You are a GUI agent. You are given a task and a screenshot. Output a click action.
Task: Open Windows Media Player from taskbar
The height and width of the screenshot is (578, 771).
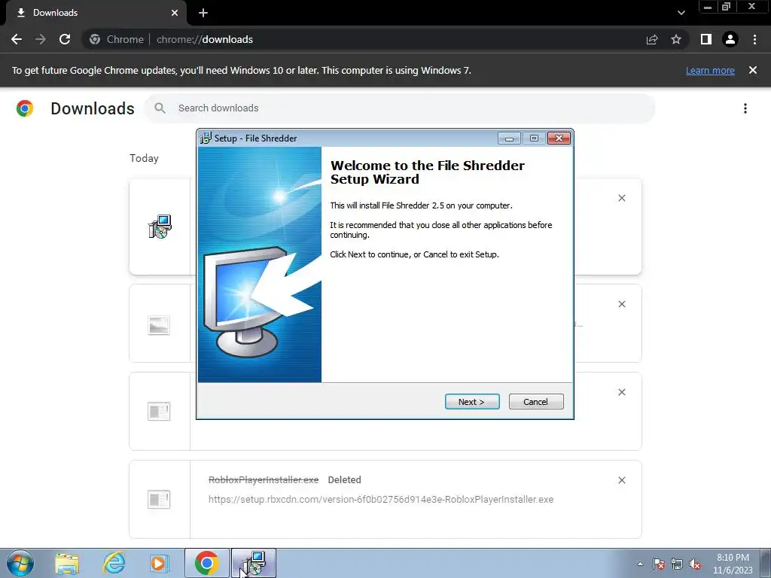159,563
